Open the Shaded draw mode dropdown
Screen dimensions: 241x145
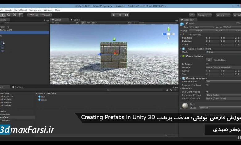tap(63, 23)
